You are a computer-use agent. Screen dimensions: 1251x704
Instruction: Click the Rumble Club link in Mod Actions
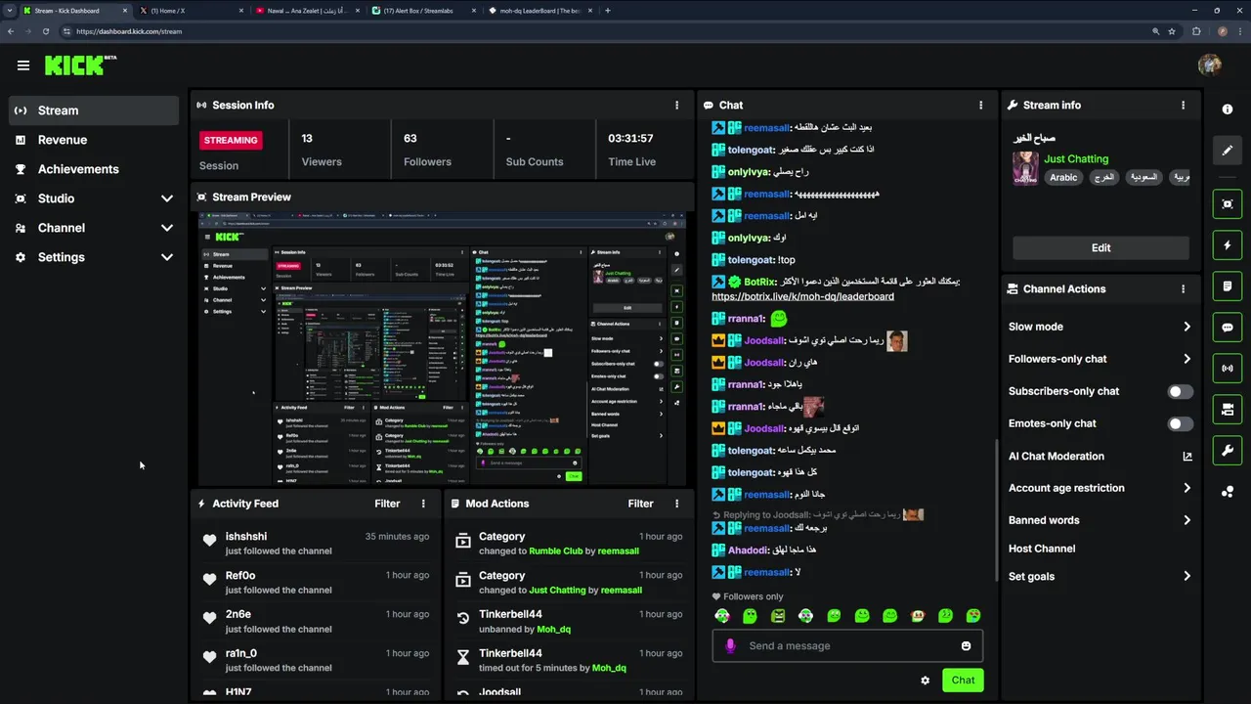click(x=556, y=550)
